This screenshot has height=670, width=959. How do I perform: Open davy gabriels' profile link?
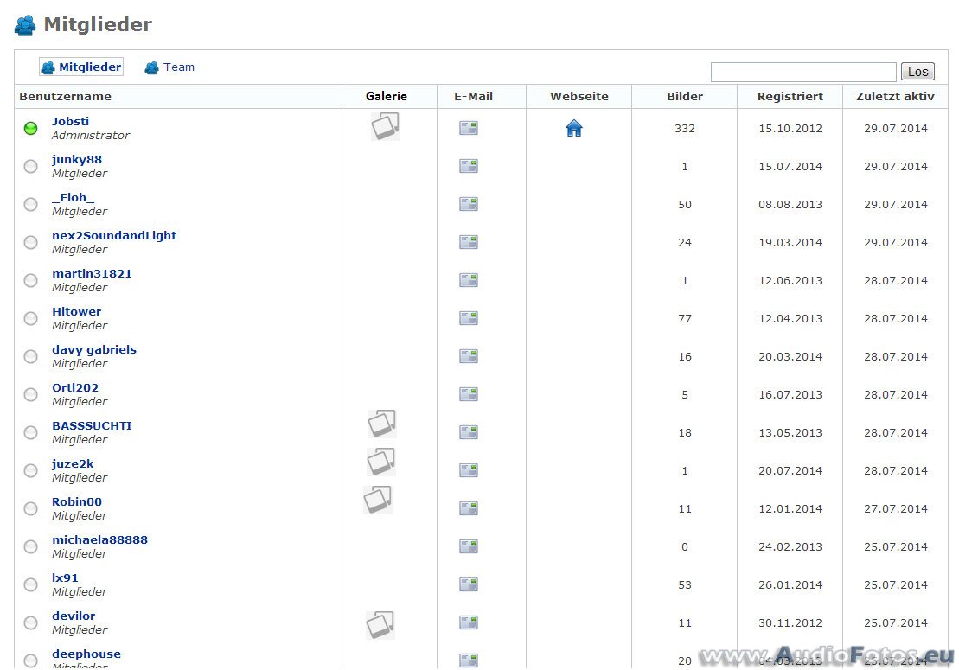coord(94,349)
